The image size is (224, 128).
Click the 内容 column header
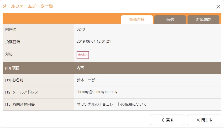(x=80, y=68)
